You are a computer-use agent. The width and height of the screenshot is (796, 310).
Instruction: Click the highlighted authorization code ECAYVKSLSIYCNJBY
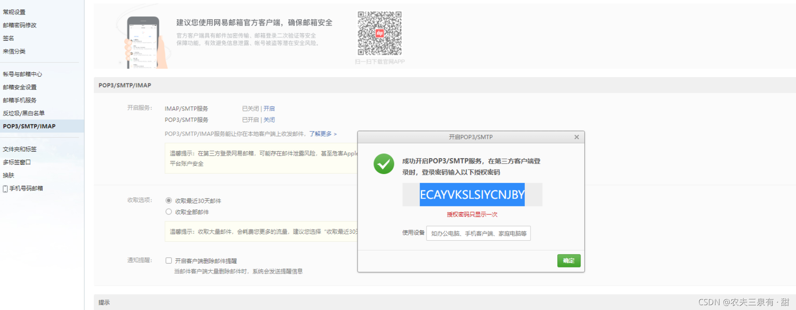point(472,195)
